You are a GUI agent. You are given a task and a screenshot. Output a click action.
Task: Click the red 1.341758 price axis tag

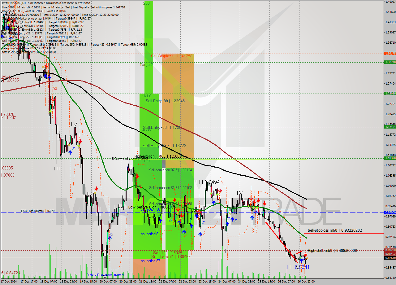(x=390, y=54)
